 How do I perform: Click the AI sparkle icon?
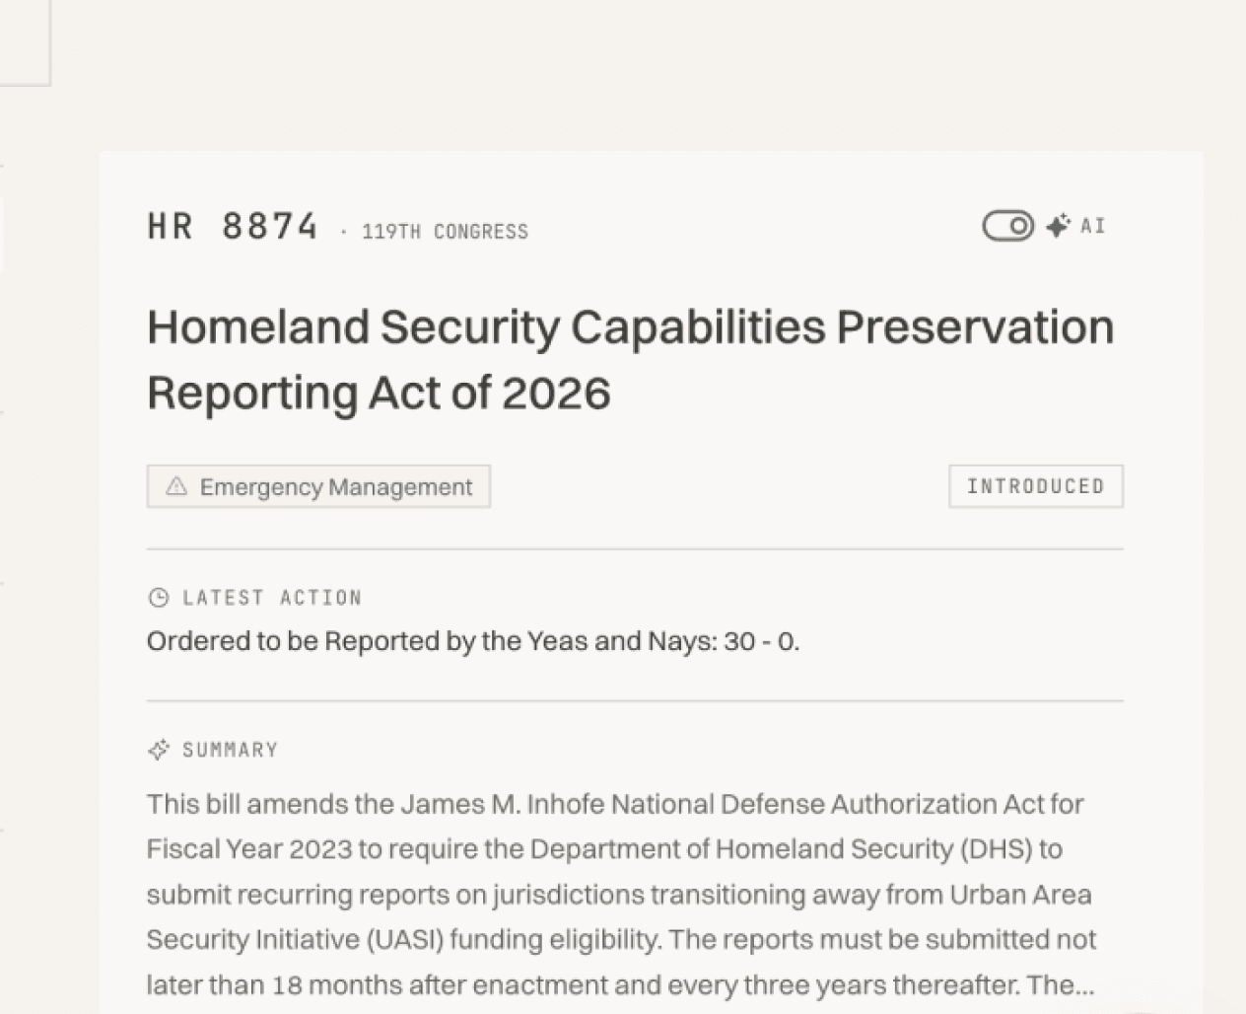click(1058, 226)
